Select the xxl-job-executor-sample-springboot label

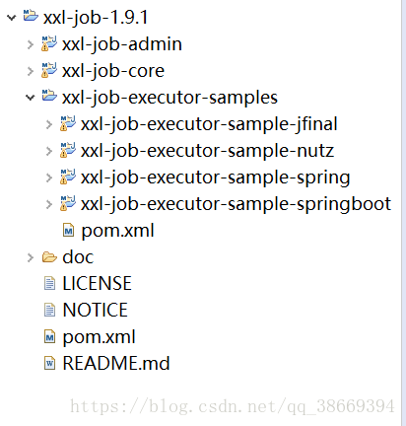tap(236, 204)
